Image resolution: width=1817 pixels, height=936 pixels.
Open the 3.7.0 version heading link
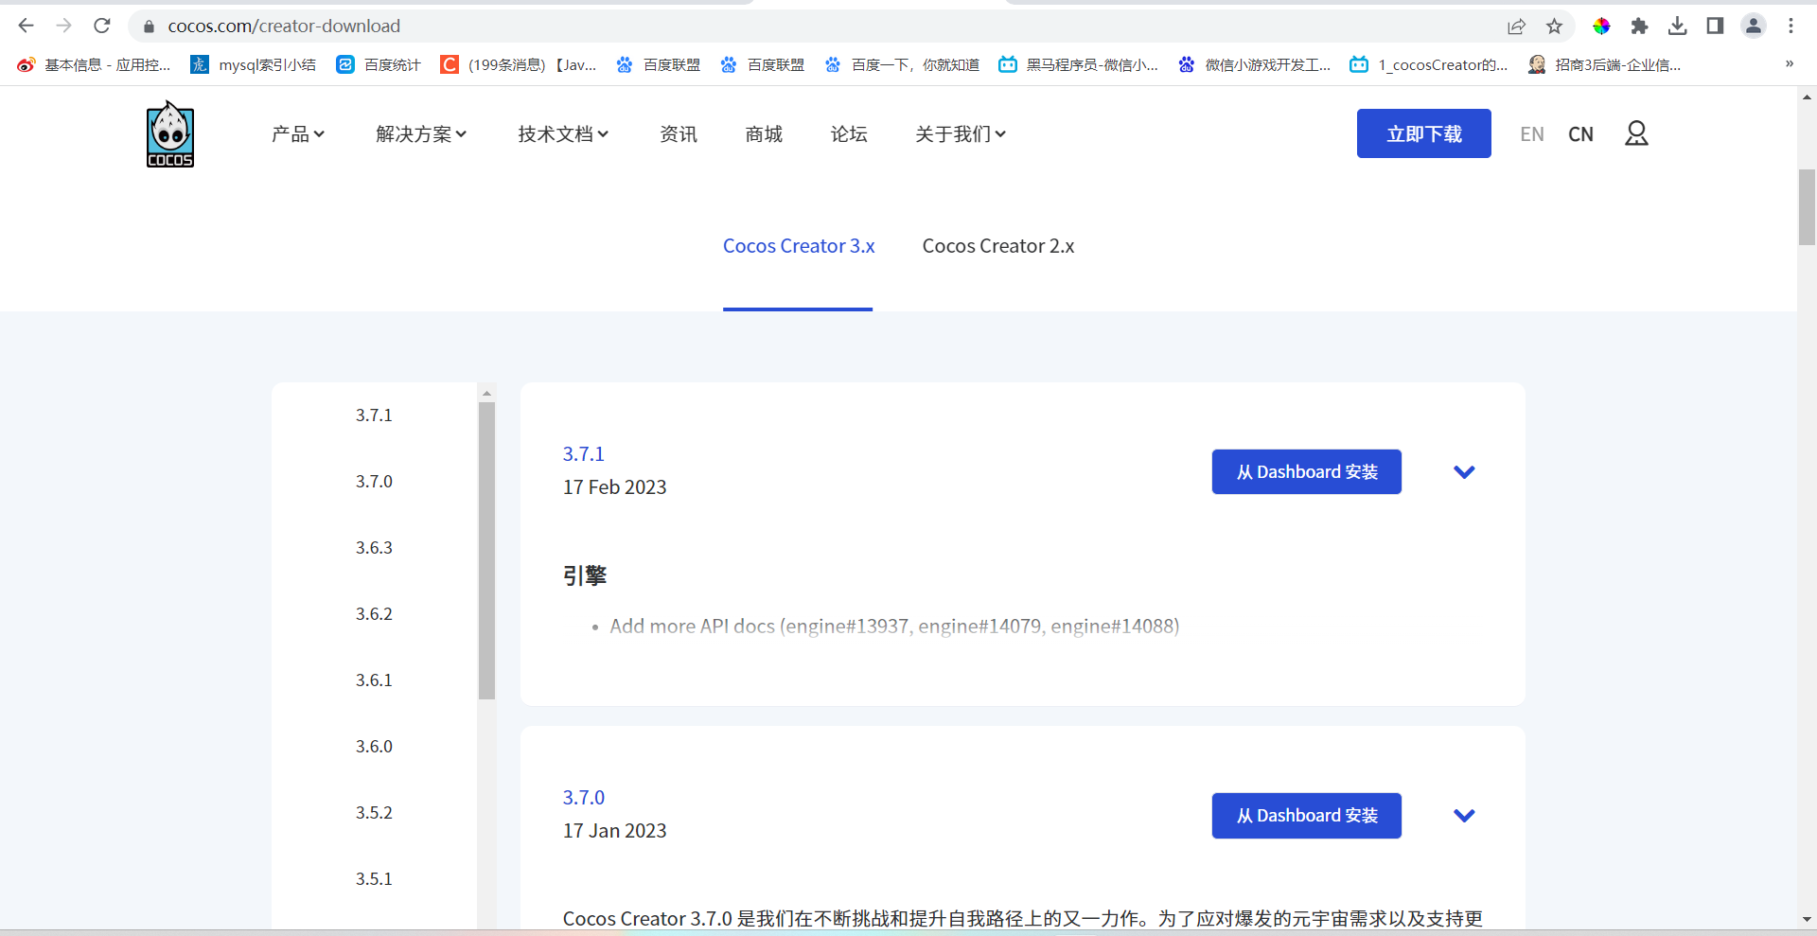click(584, 798)
